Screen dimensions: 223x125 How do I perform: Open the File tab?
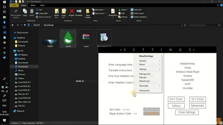14,5
